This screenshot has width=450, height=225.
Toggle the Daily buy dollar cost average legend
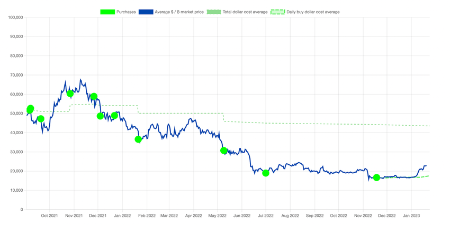click(305, 12)
